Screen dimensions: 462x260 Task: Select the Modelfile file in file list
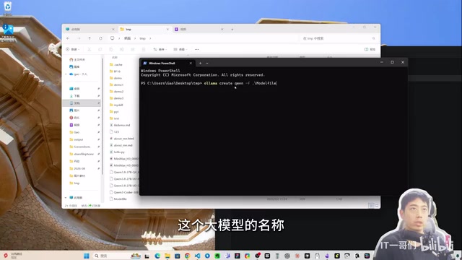[118, 199]
